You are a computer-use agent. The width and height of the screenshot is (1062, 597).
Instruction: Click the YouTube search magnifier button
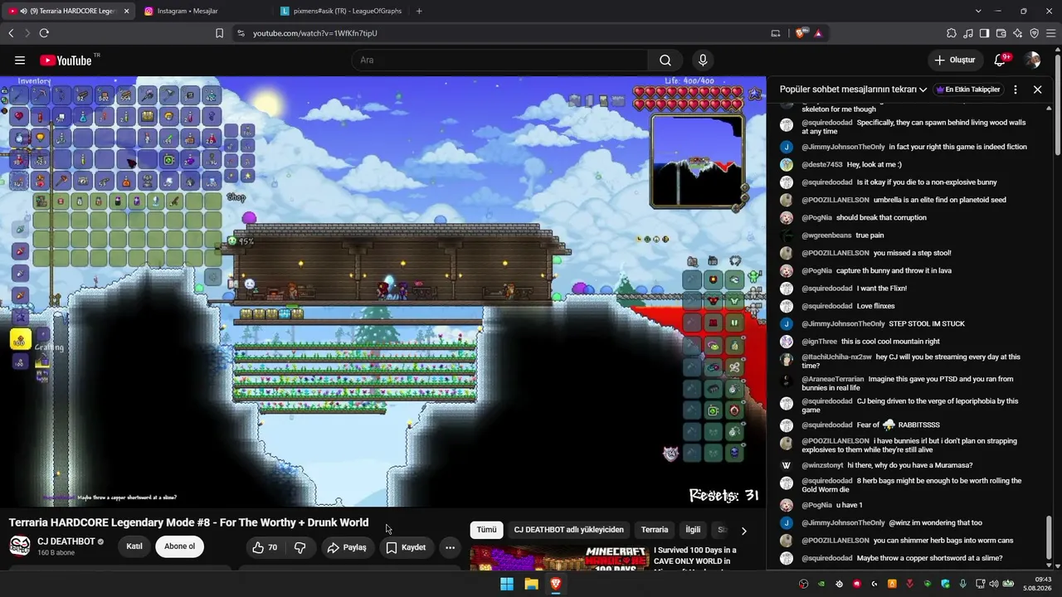click(x=665, y=60)
